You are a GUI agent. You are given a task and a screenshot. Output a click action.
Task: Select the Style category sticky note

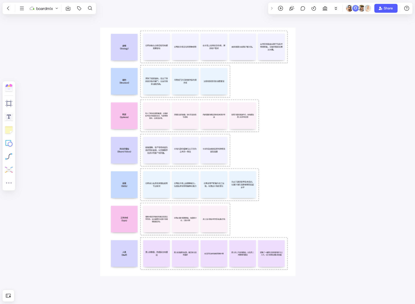point(124,219)
